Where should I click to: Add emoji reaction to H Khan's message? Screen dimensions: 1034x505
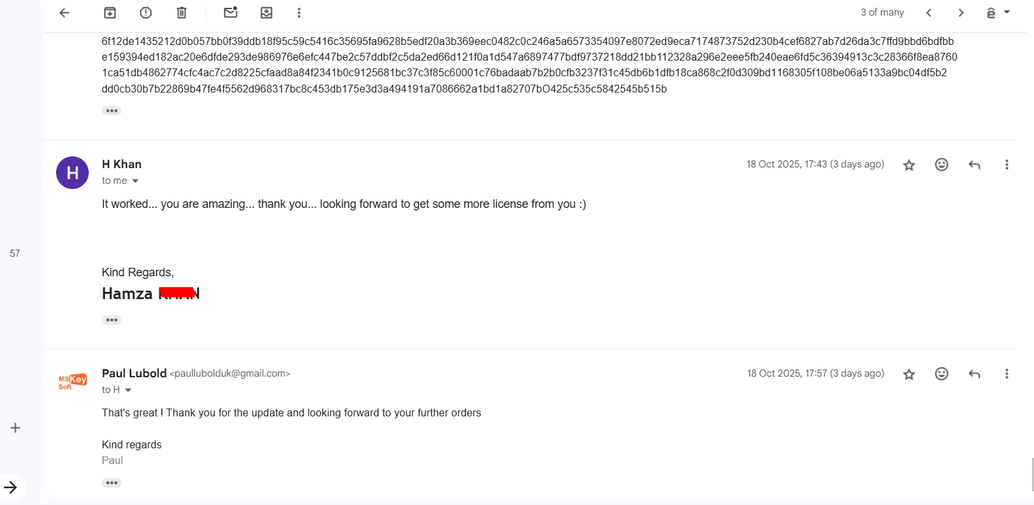pyautogui.click(x=941, y=165)
